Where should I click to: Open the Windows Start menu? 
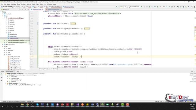[2, 107]
